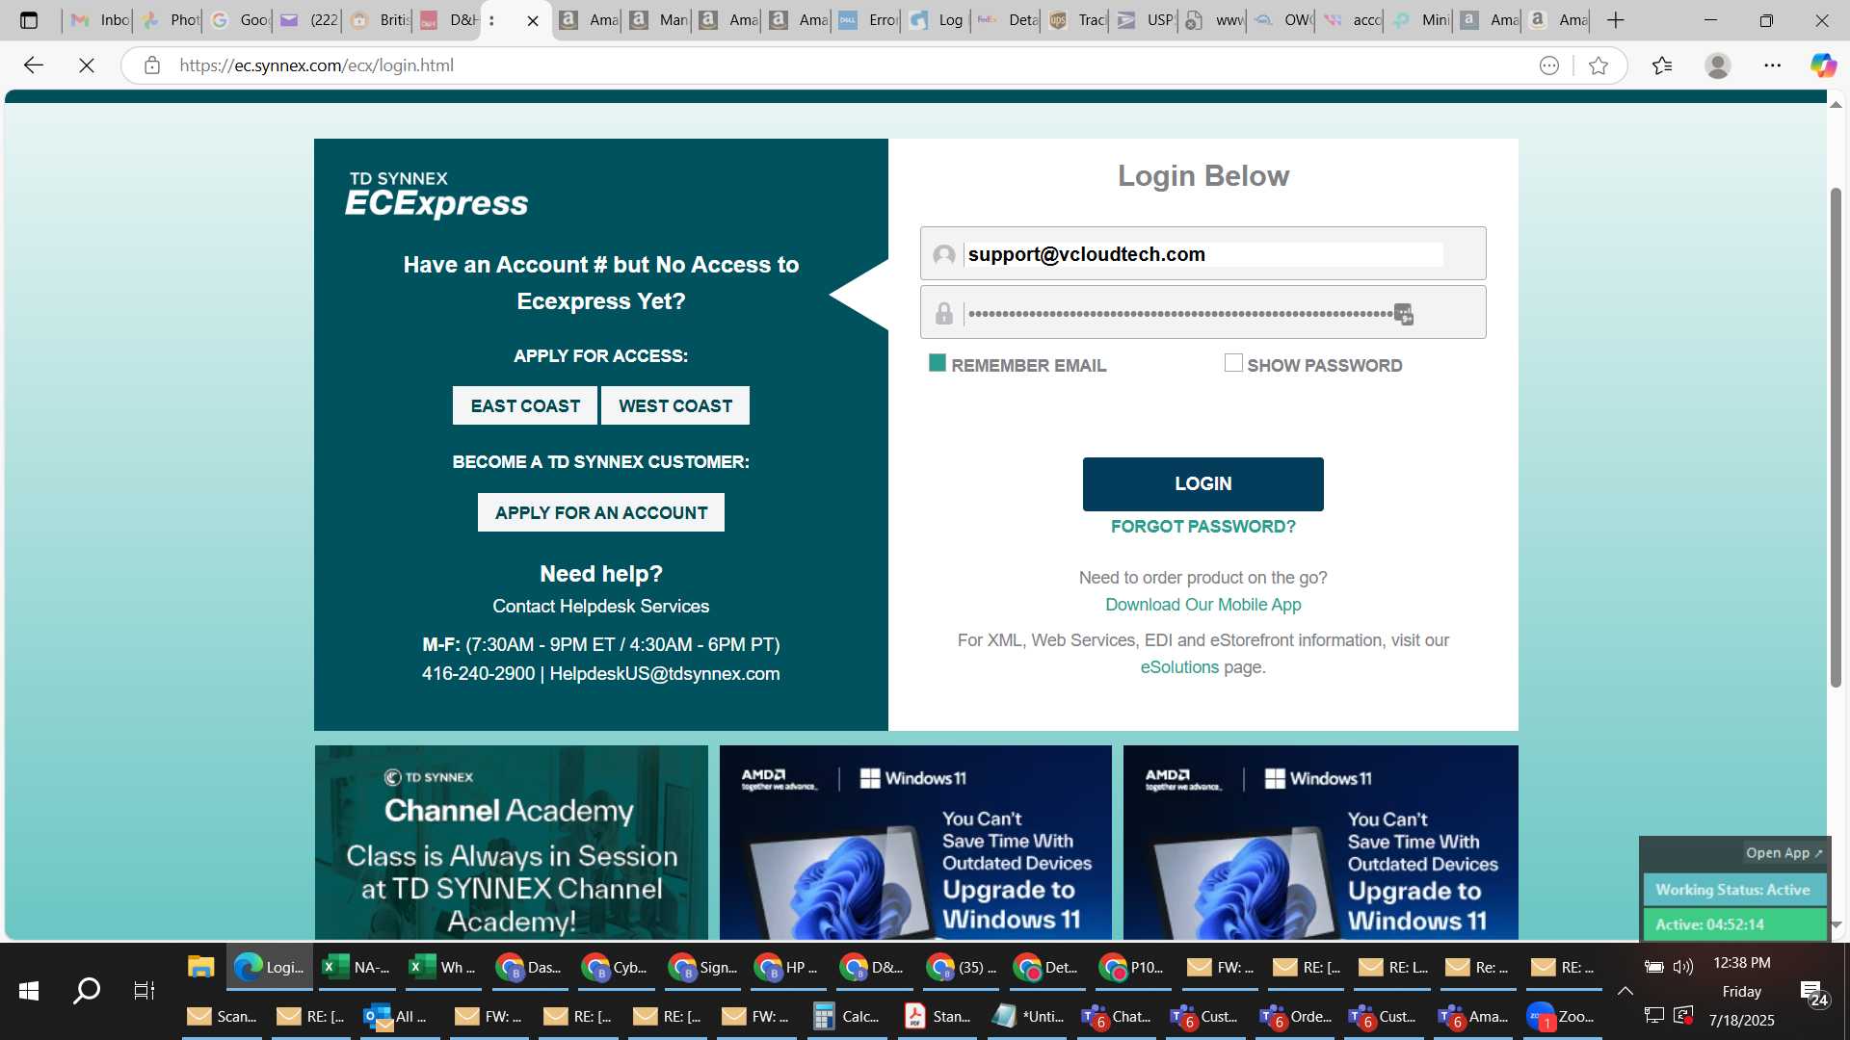Enable the Show Password checkbox
This screenshot has height=1040, width=1850.
pyautogui.click(x=1233, y=363)
